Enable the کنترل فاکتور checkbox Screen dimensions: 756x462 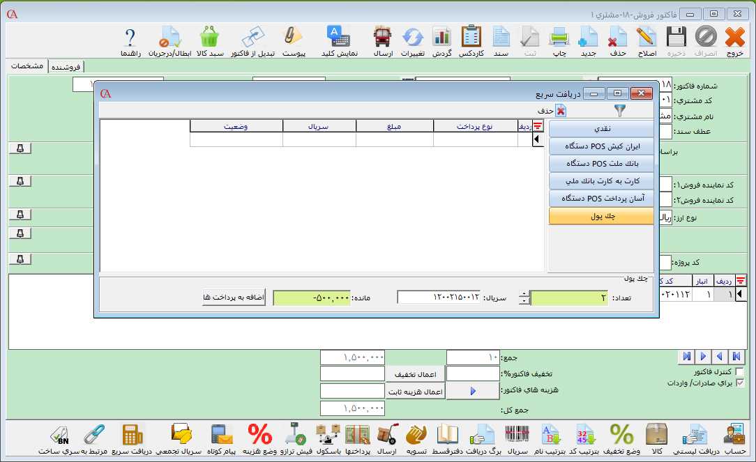coord(740,372)
